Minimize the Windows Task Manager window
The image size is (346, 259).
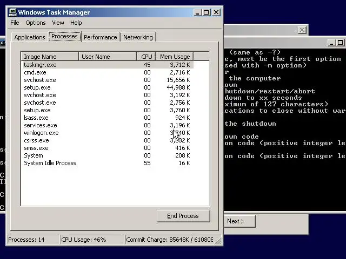pyautogui.click(x=197, y=12)
